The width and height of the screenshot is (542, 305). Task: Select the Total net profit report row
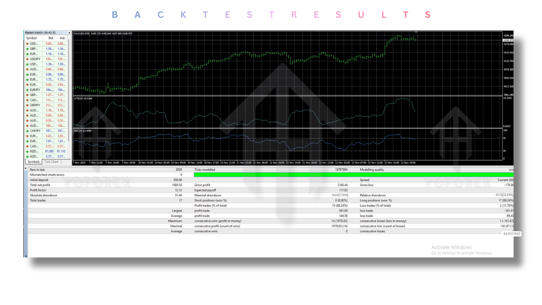click(x=41, y=185)
